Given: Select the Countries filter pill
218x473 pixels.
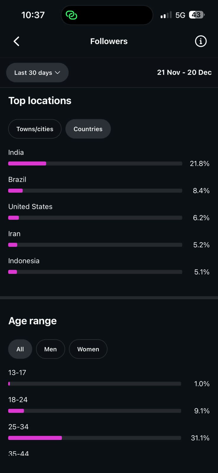Looking at the screenshot, I should (x=88, y=129).
